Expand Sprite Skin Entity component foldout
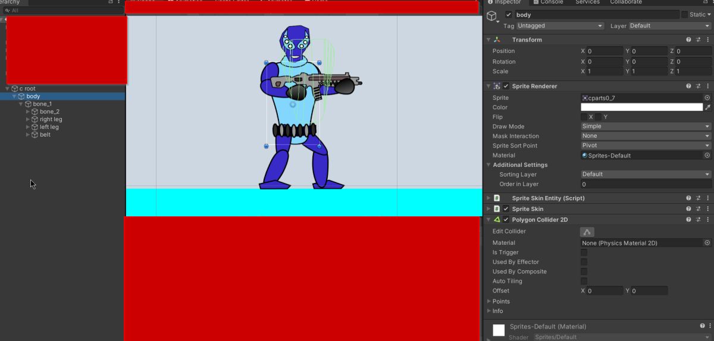The width and height of the screenshot is (714, 341). pyautogui.click(x=489, y=198)
